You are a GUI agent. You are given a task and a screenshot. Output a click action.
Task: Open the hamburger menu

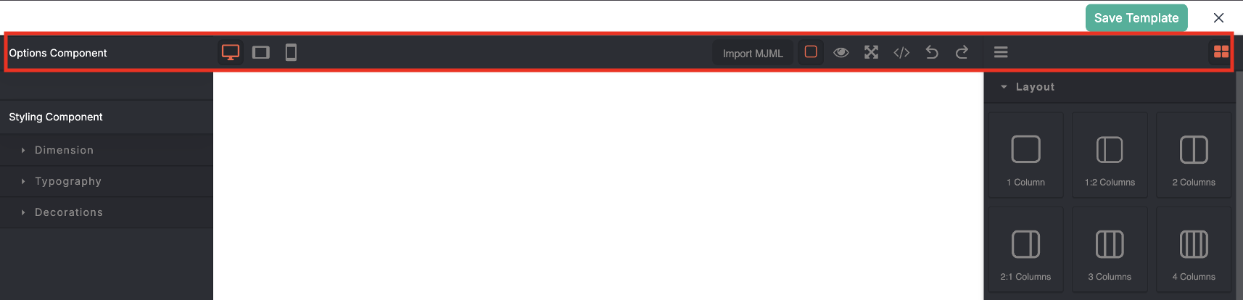point(1001,52)
